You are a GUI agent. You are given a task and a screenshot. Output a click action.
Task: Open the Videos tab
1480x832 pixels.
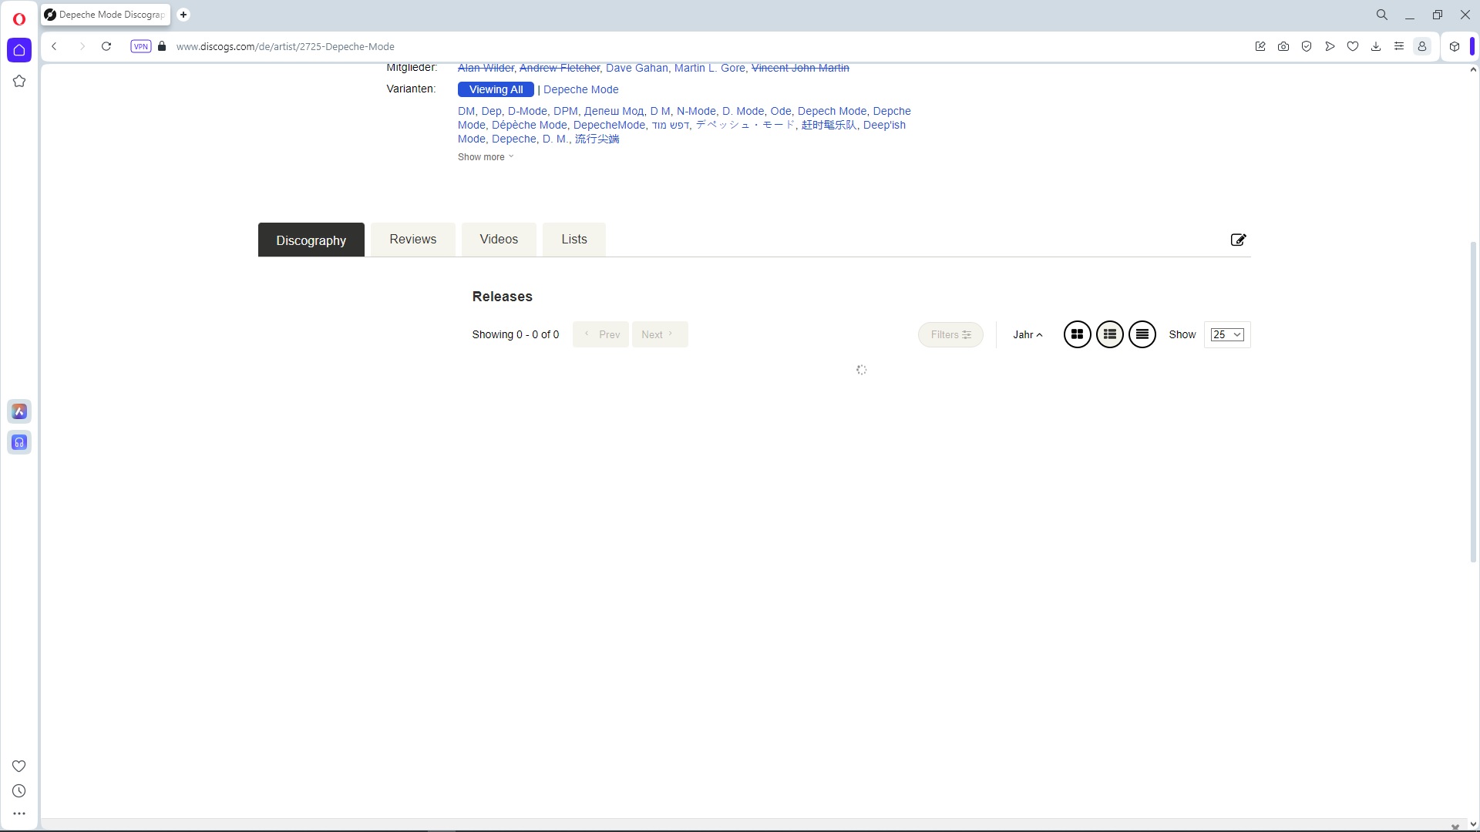coord(499,240)
